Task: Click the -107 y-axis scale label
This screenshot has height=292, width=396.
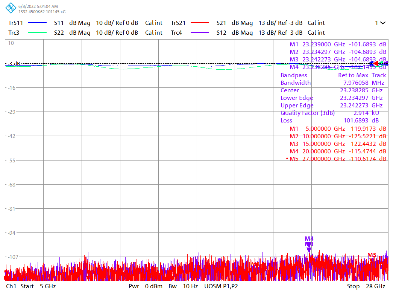Action: tap(13, 257)
